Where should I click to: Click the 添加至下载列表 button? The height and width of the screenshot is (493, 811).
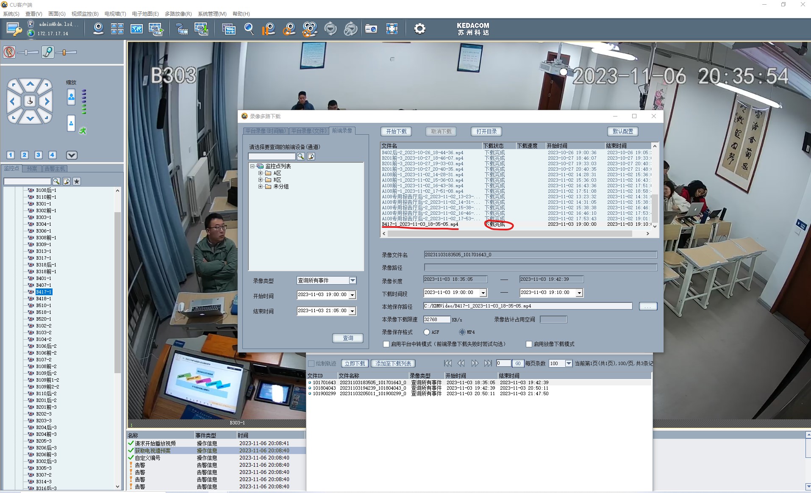(x=393, y=363)
